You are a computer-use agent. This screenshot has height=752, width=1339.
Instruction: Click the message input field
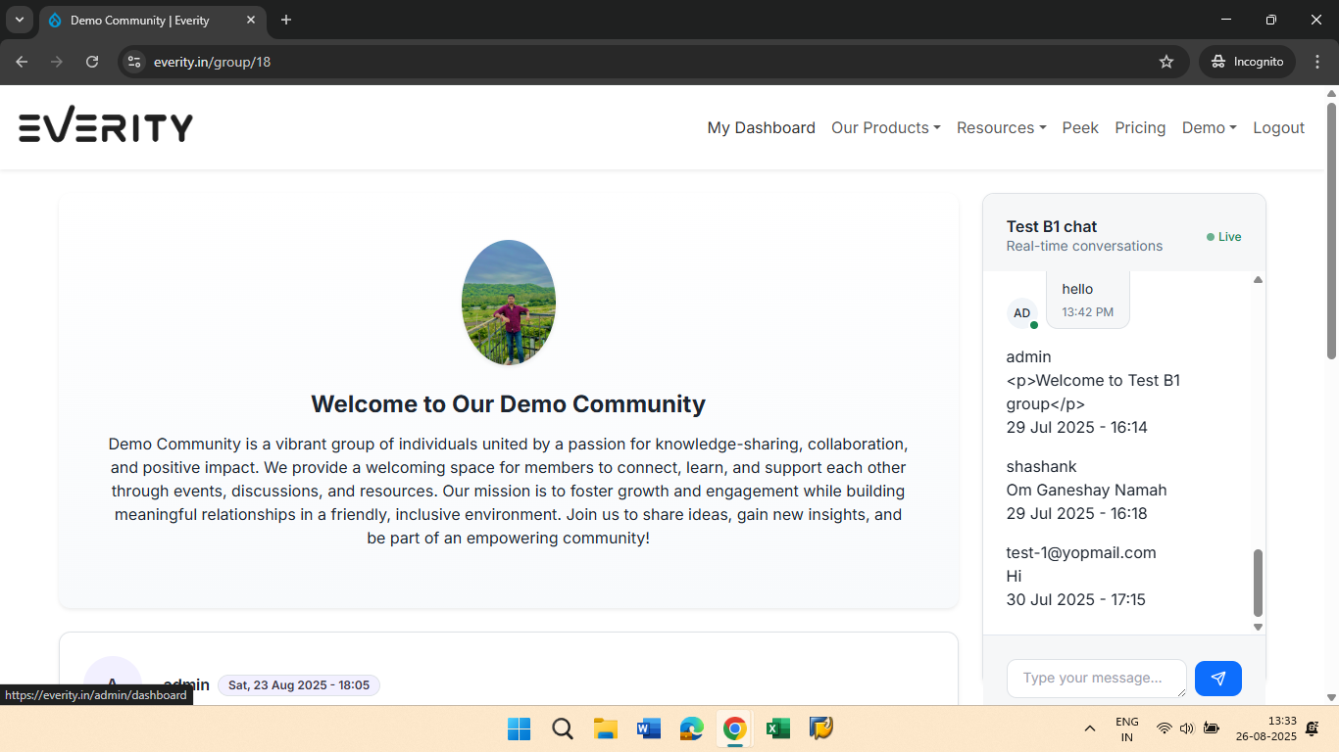[1097, 679]
